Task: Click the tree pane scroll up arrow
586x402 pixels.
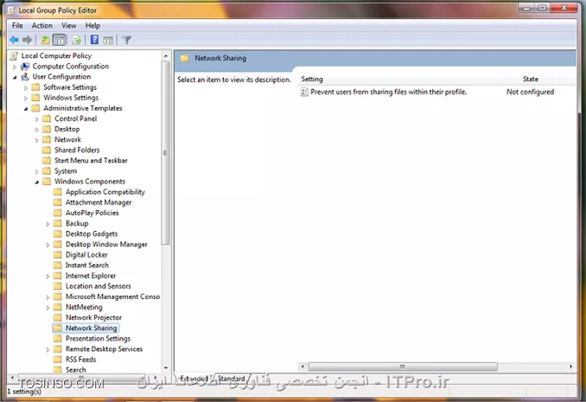Action: click(166, 55)
